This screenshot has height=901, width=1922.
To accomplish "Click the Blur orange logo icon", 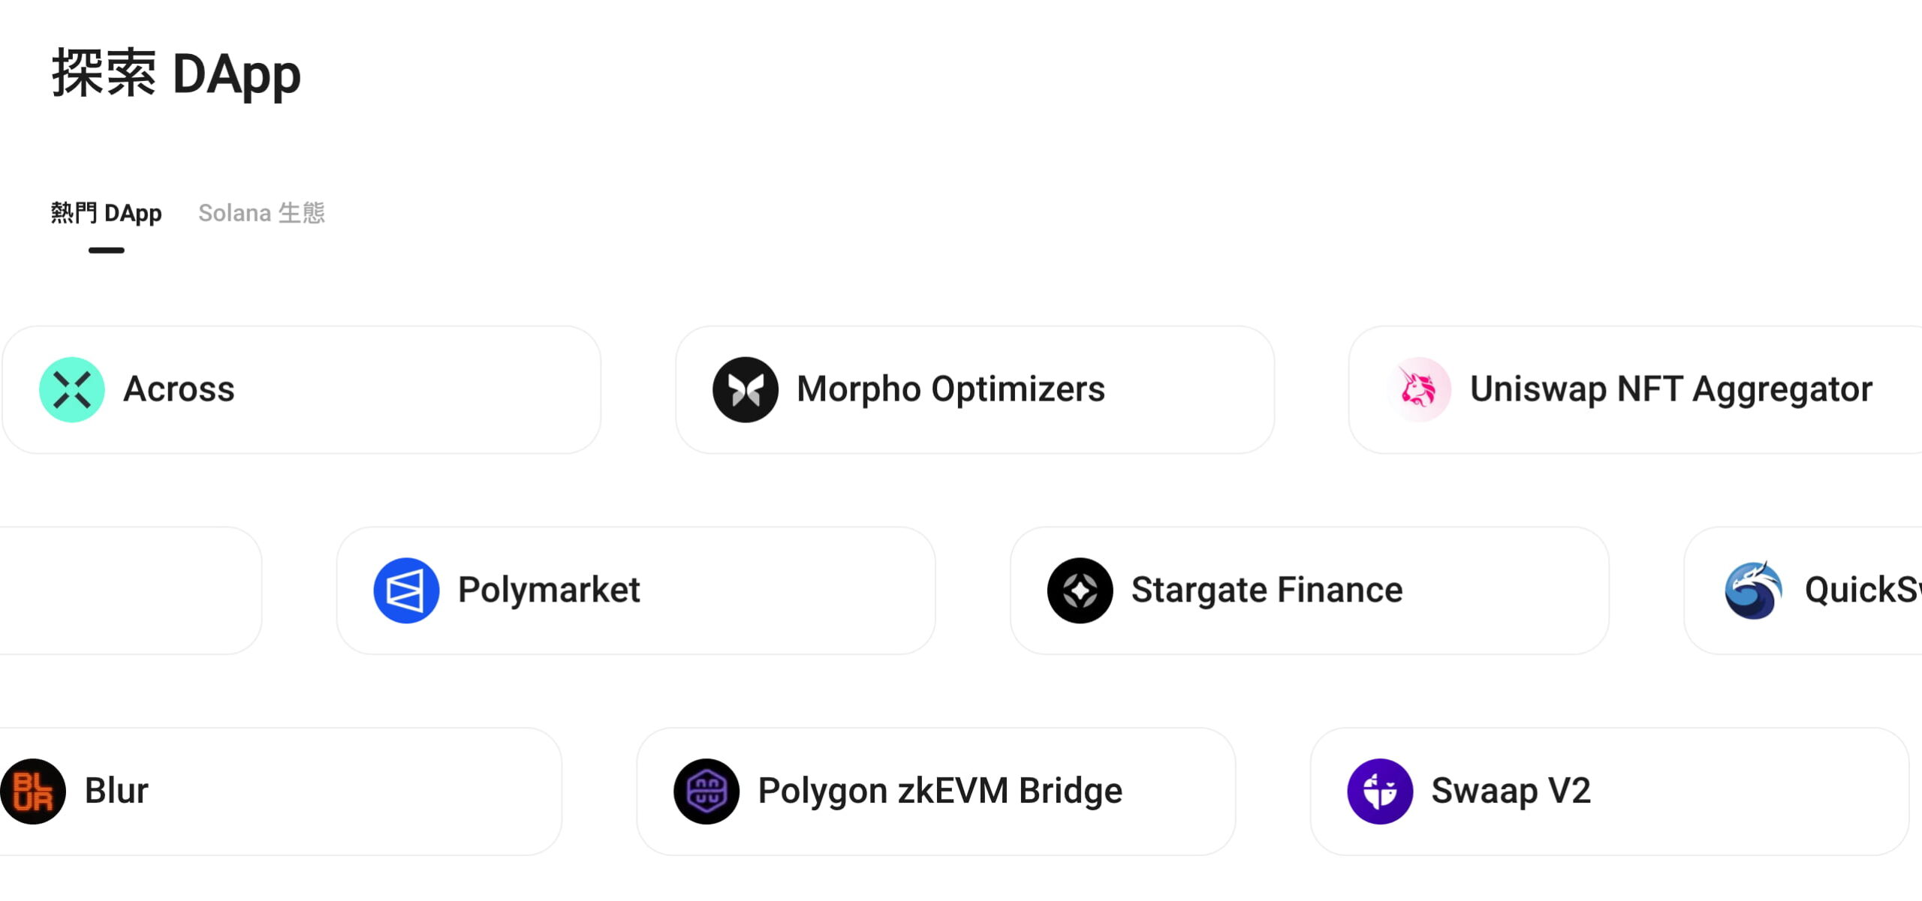I will pos(33,791).
